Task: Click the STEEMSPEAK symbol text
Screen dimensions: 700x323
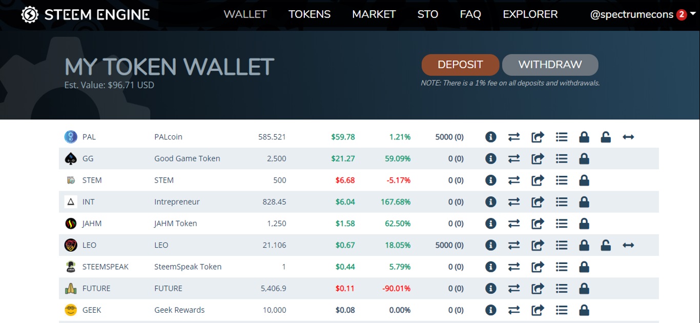Action: pos(106,267)
